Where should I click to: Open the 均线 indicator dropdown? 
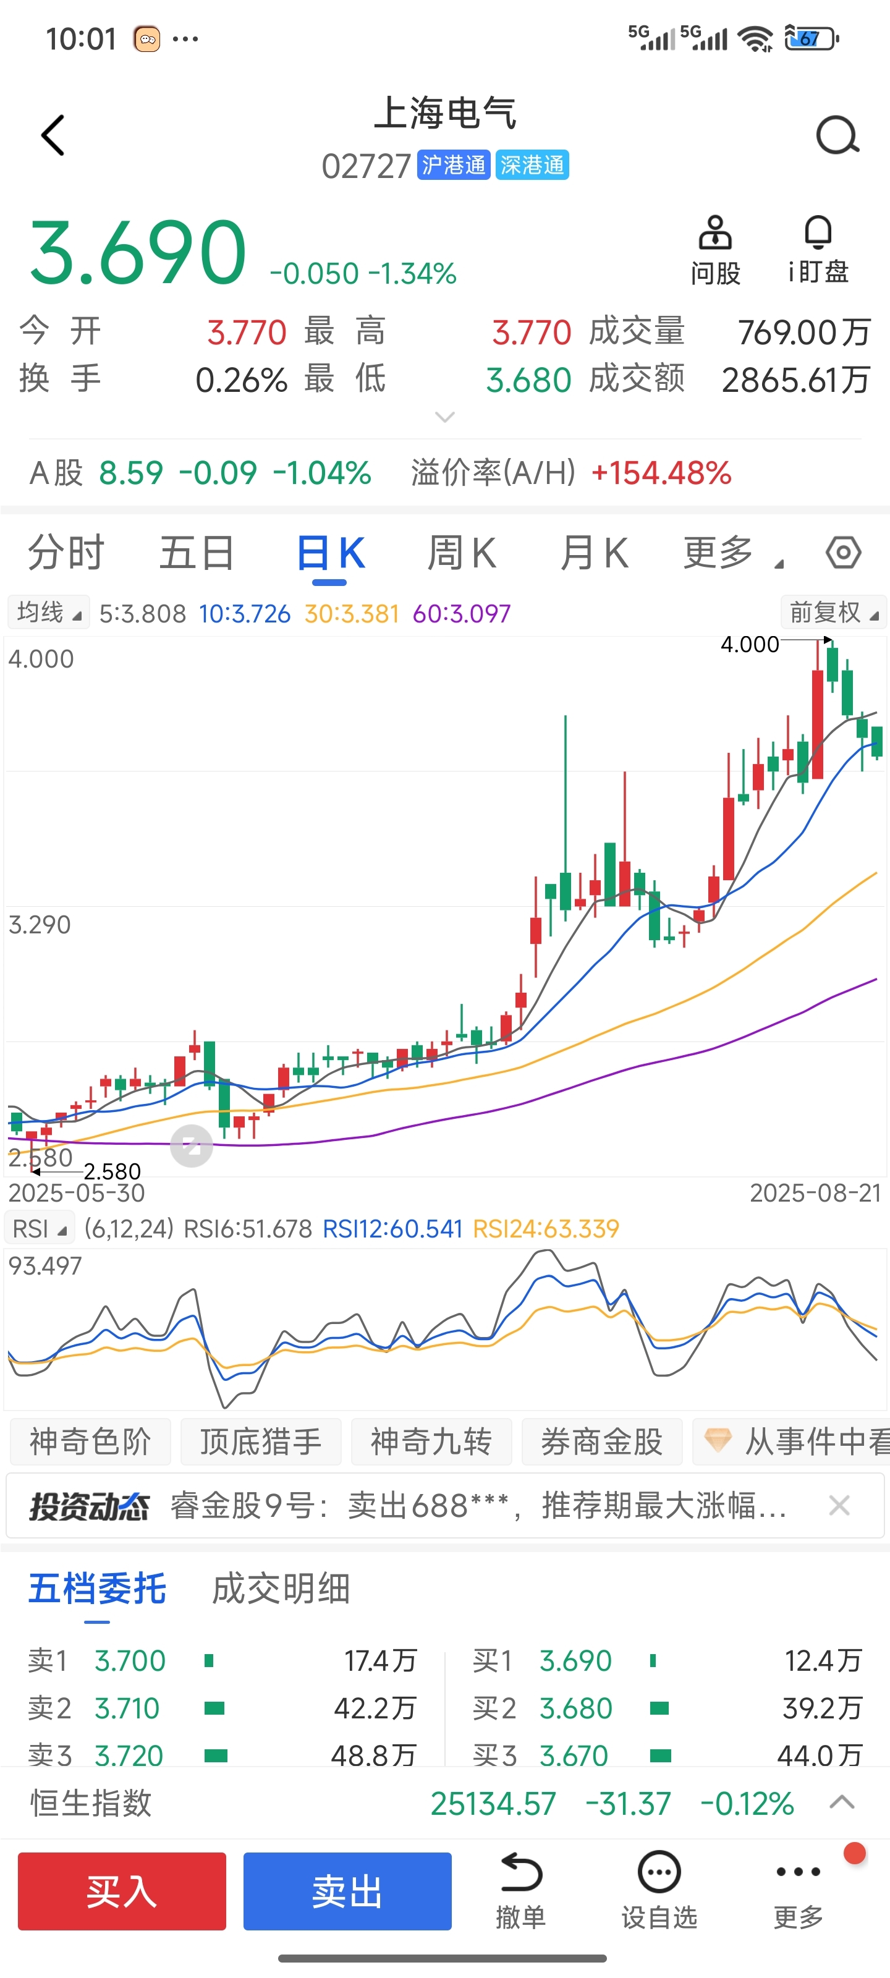click(48, 613)
